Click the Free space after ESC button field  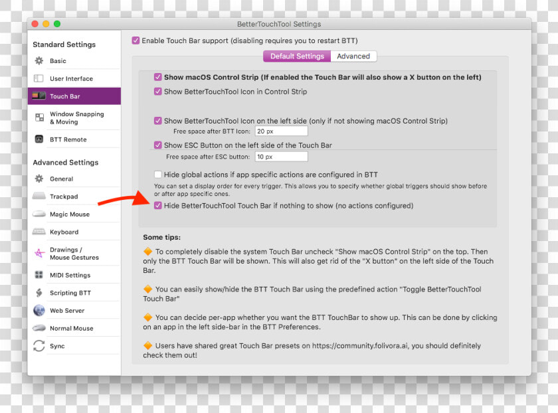[281, 157]
